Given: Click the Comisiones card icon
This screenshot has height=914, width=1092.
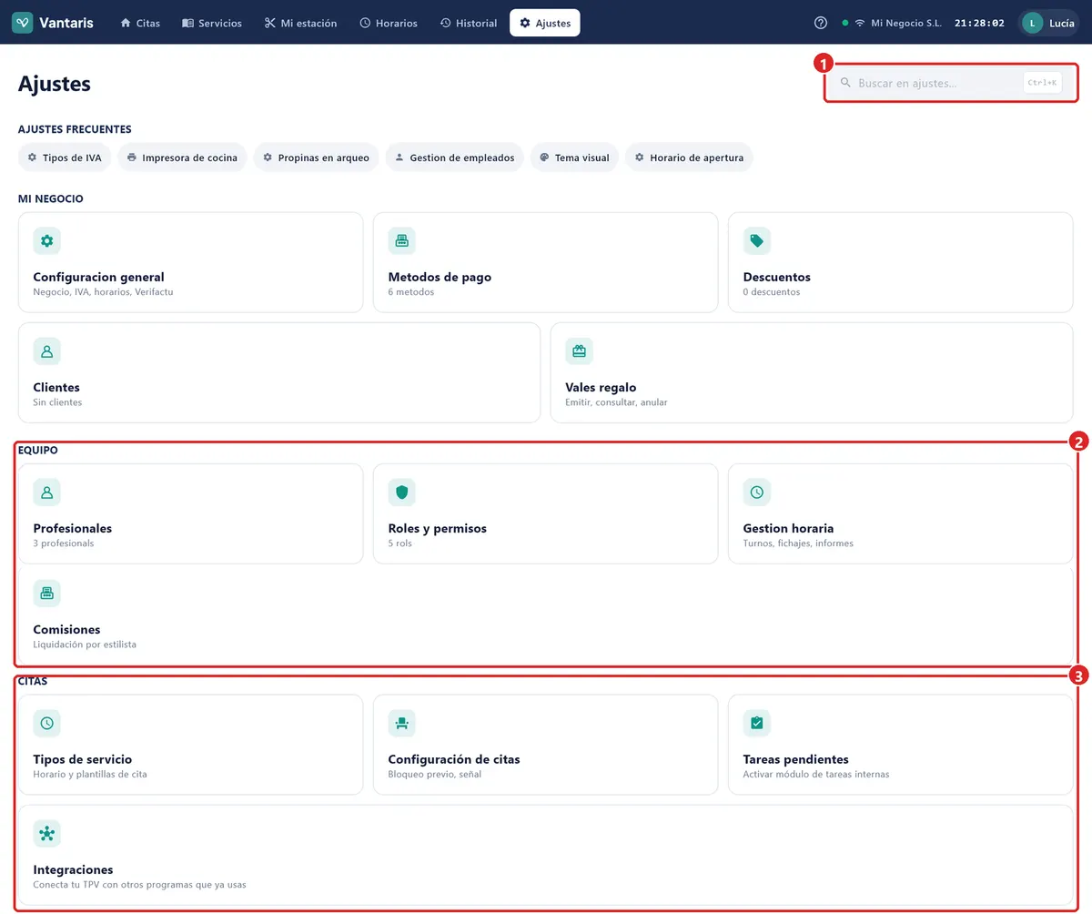Looking at the screenshot, I should click(x=47, y=594).
